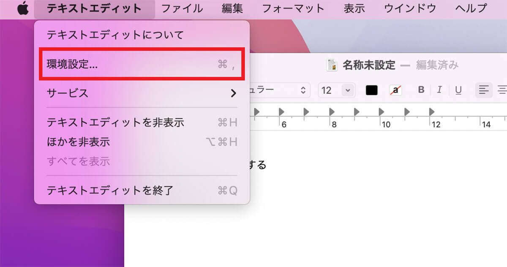Click the 編集済み status label

click(x=437, y=65)
